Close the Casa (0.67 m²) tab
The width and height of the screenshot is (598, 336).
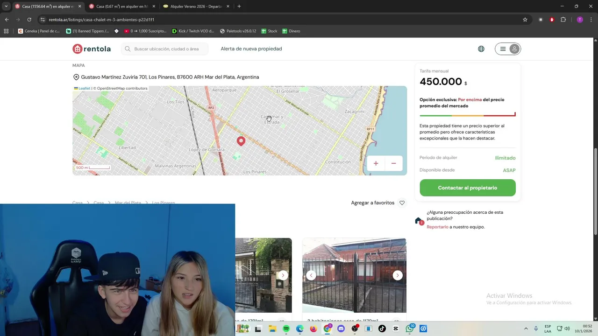pos(154,7)
